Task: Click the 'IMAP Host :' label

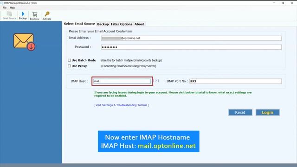Action: coord(79,81)
